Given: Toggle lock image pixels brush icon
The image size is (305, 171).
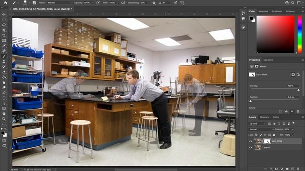Looking at the screenshot, I should [261, 135].
